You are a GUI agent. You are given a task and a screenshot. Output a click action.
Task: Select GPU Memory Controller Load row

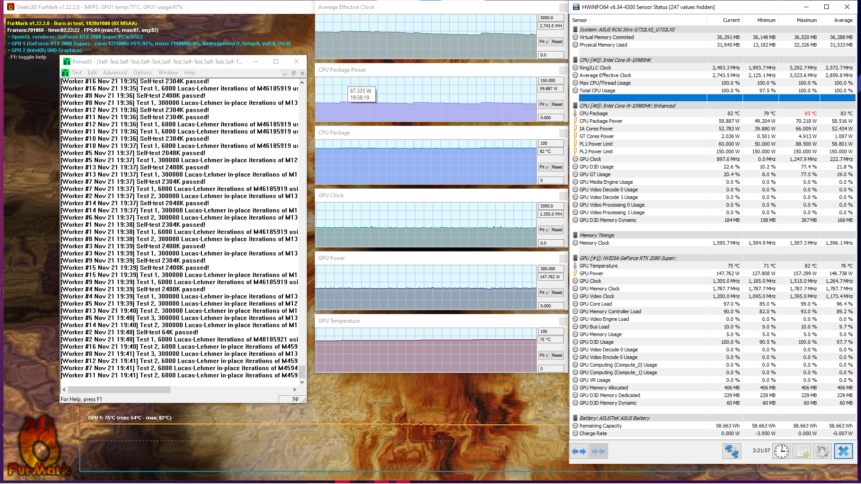[713, 311]
